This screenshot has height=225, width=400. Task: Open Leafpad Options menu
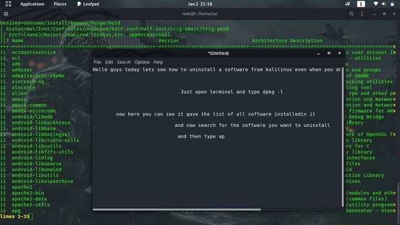coord(142,62)
